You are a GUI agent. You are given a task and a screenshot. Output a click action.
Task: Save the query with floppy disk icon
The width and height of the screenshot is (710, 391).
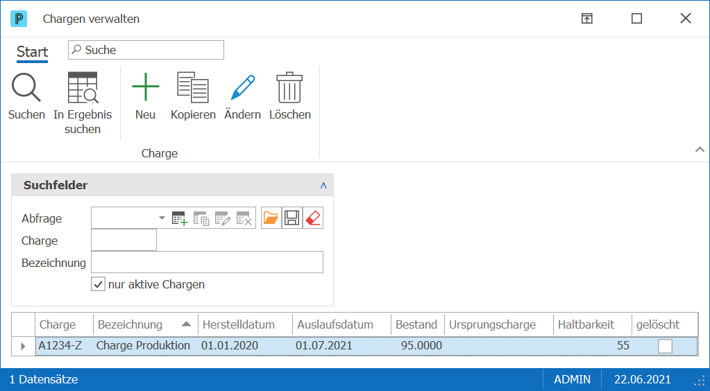tap(292, 218)
